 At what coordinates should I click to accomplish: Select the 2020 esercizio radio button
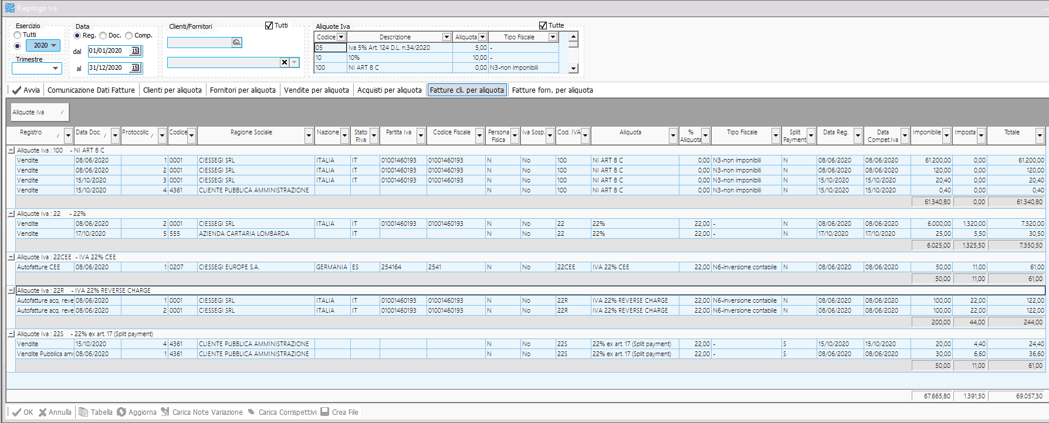(x=18, y=46)
